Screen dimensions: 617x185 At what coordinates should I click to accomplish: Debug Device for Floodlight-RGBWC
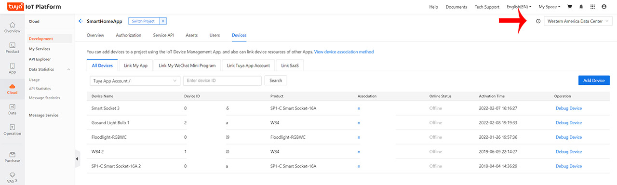coord(568,137)
